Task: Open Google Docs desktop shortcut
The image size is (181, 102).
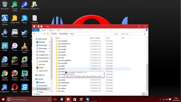Action: click(x=5, y=88)
